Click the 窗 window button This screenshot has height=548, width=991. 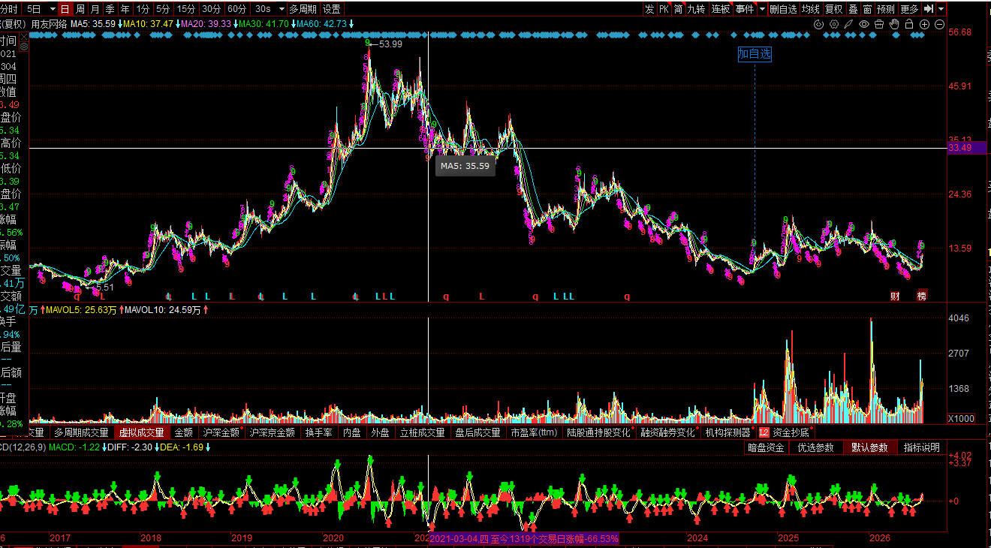pyautogui.click(x=868, y=9)
